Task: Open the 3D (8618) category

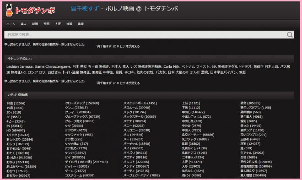Action: point(14,112)
